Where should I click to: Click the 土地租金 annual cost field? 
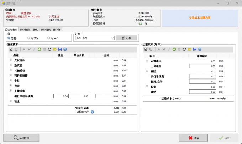coord(202,66)
